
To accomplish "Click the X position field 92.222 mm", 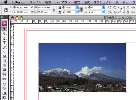I will [x=23, y=8].
